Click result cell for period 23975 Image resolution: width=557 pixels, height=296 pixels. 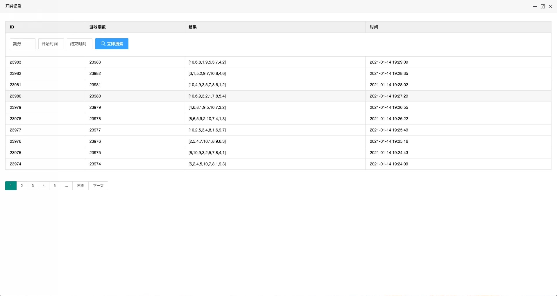point(207,153)
